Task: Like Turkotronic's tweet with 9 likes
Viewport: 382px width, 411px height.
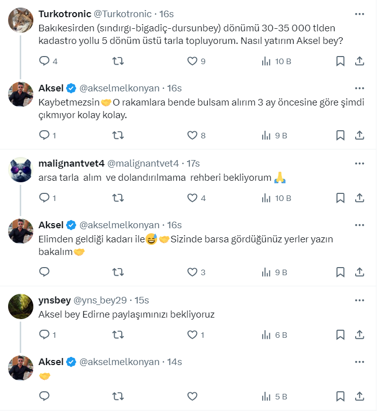Action: click(x=192, y=61)
